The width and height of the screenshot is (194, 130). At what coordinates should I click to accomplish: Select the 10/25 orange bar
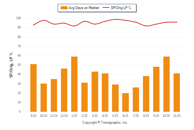(x=166, y=84)
